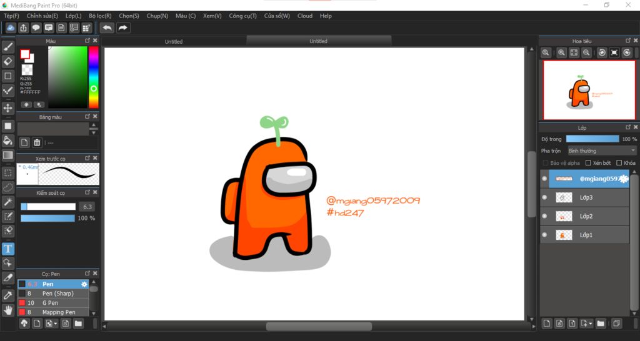
Task: Select the G Pen brush
Action: click(53, 303)
